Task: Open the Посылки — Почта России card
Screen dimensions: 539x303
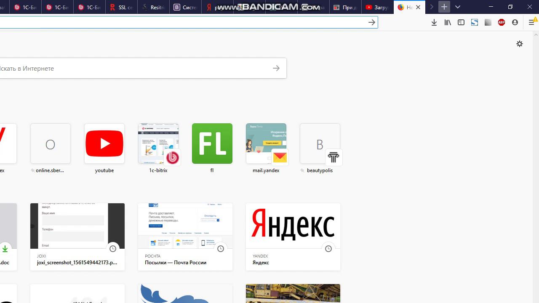Action: [x=185, y=237]
